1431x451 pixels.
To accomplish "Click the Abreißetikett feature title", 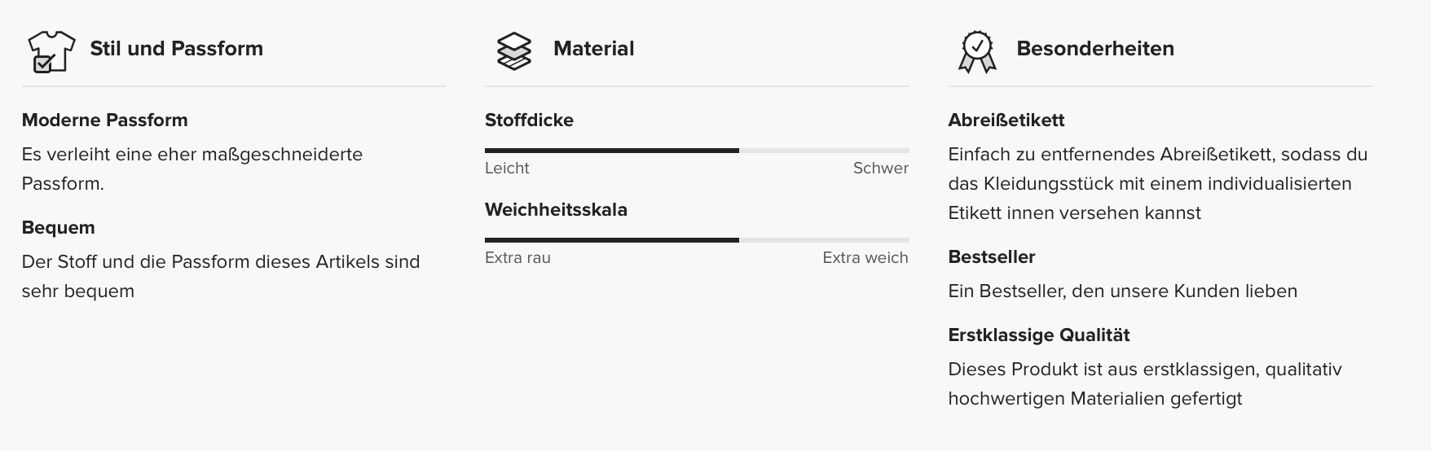I will pyautogui.click(x=1006, y=120).
